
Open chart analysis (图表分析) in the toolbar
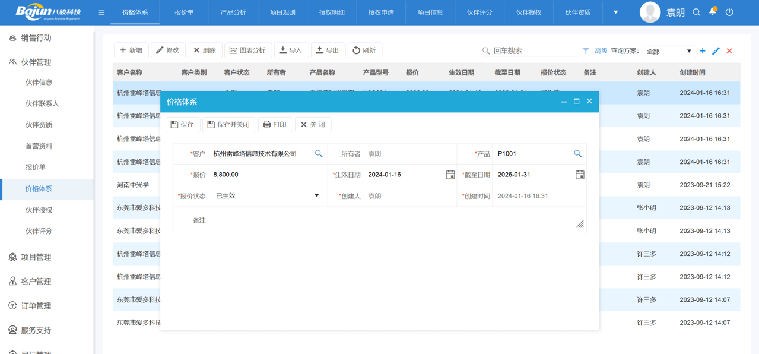point(248,50)
